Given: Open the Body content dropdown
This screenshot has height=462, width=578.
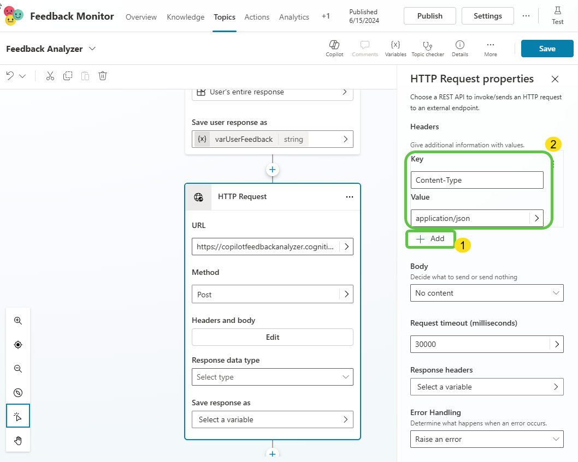Looking at the screenshot, I should click(486, 293).
